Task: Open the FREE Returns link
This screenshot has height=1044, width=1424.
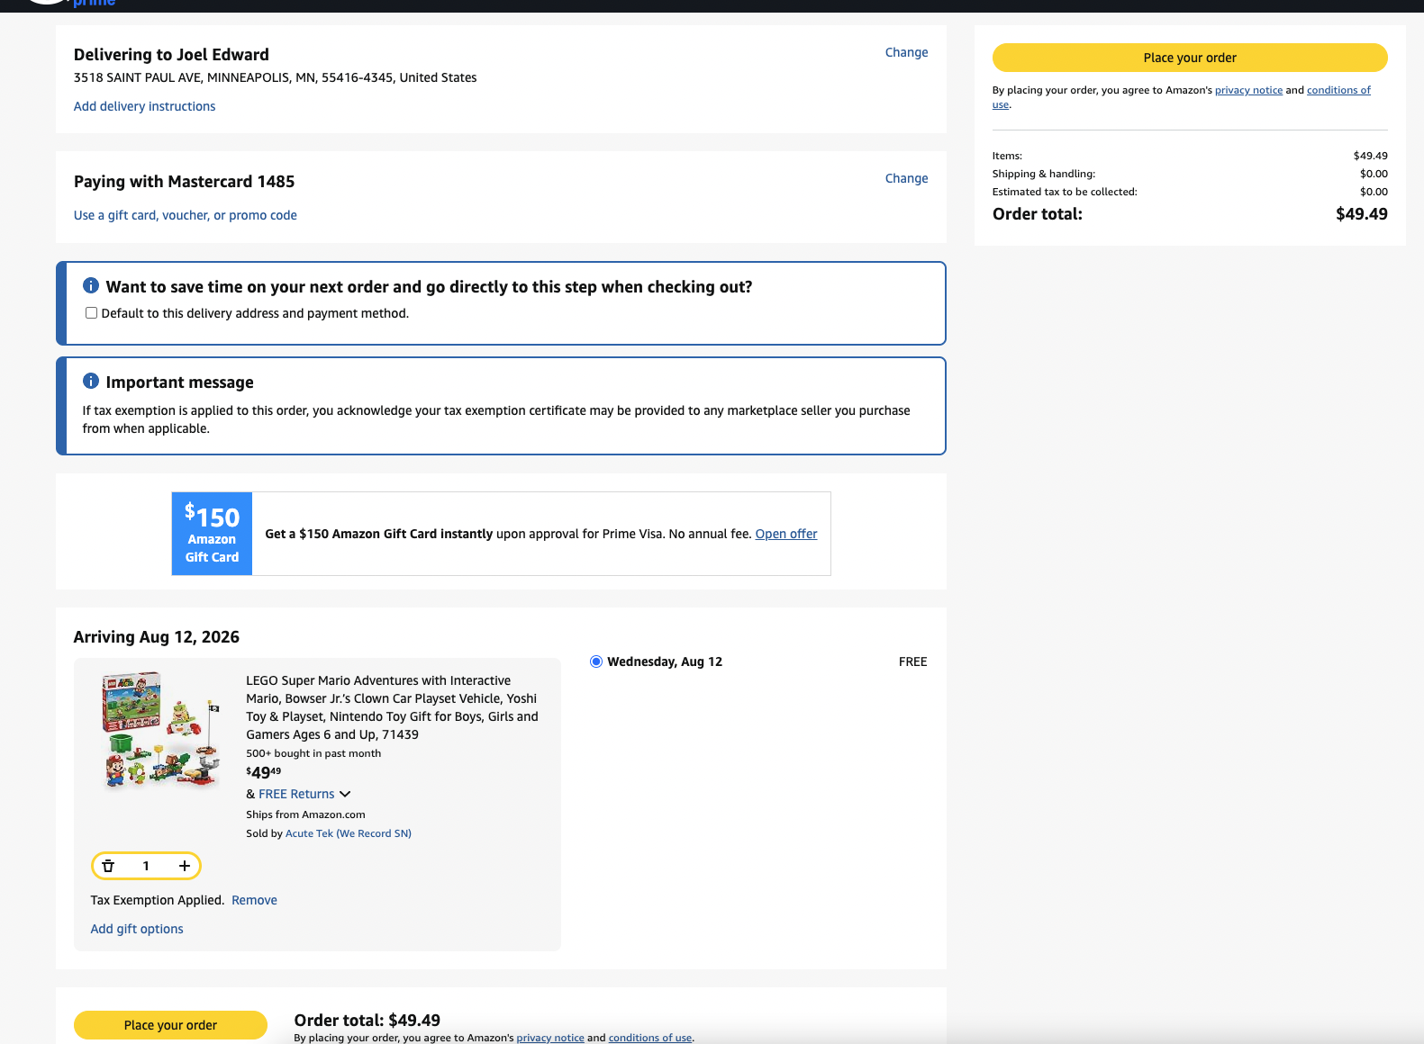Action: (x=296, y=794)
